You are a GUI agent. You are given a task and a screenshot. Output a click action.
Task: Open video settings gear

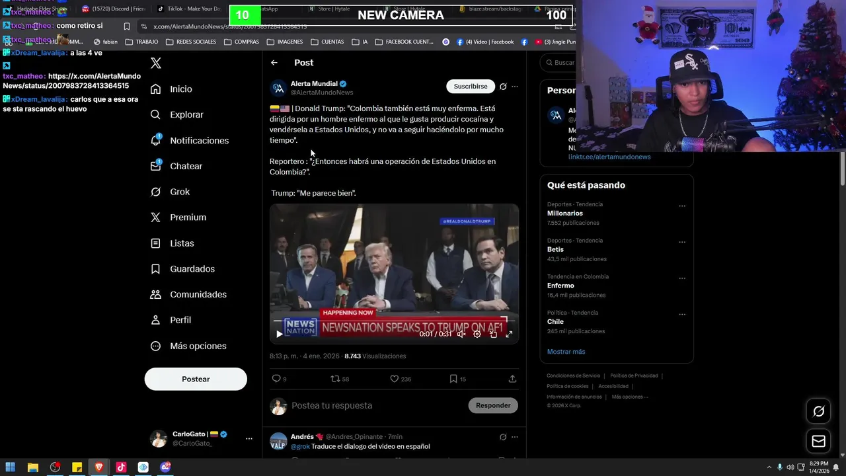(x=477, y=334)
